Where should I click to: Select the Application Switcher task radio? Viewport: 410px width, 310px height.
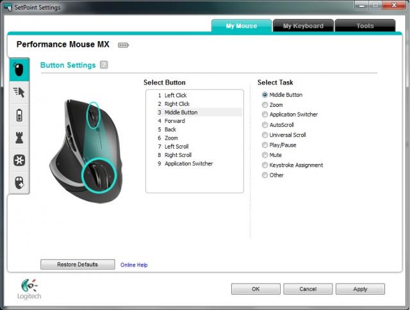pos(265,115)
